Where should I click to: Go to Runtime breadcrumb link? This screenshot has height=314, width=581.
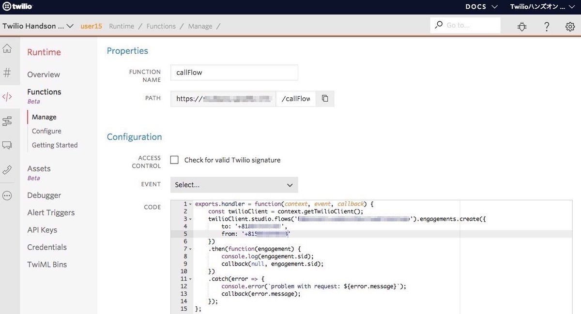click(122, 26)
